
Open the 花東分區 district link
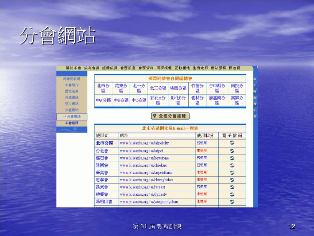point(121,88)
